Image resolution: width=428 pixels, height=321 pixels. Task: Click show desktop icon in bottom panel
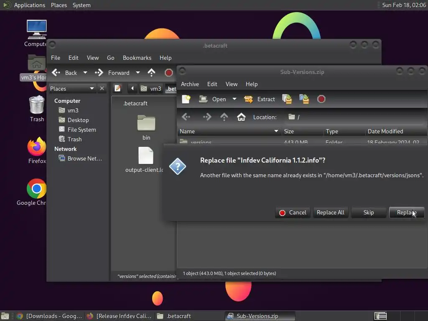pyautogui.click(x=5, y=316)
